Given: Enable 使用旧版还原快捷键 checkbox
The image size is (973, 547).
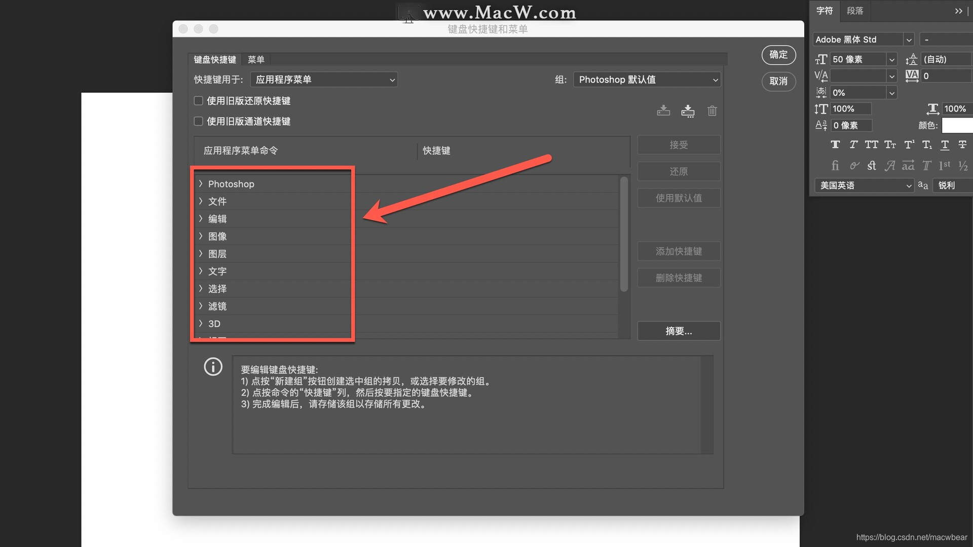Looking at the screenshot, I should coord(198,100).
